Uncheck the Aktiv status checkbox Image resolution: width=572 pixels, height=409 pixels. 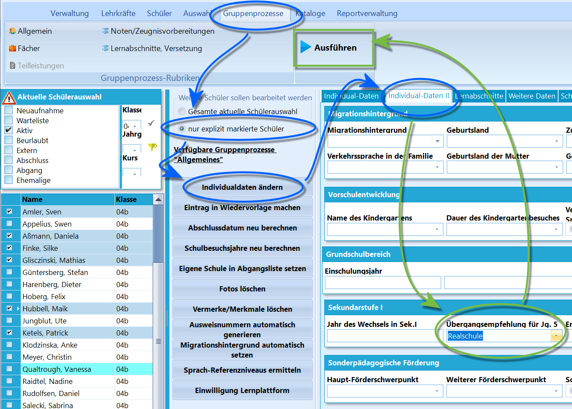(8, 130)
